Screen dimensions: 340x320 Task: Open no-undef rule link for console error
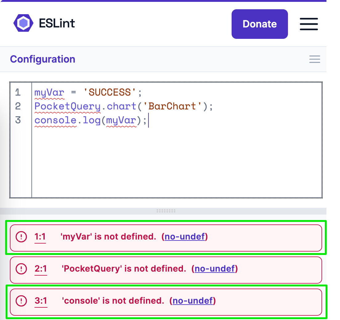point(193,301)
